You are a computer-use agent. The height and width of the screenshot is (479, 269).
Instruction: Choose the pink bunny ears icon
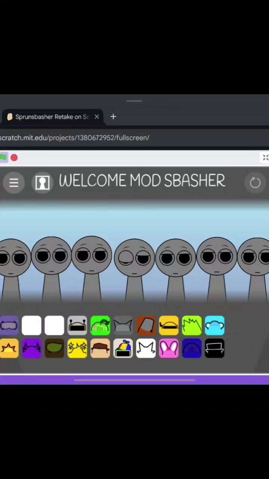(168, 348)
